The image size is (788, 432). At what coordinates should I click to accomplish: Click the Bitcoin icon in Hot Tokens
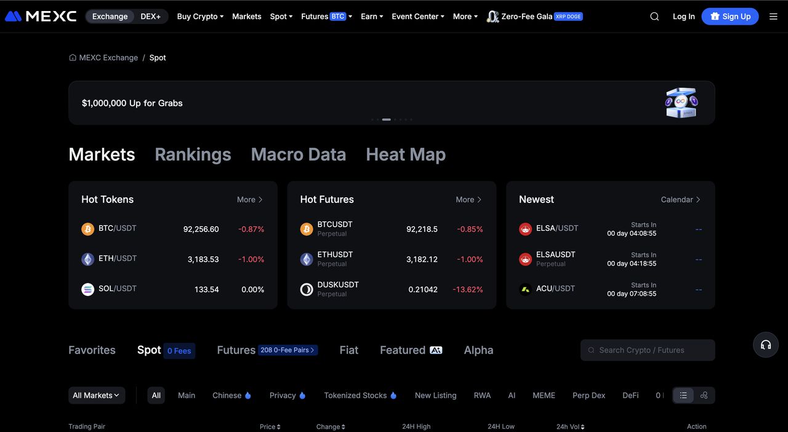88,229
